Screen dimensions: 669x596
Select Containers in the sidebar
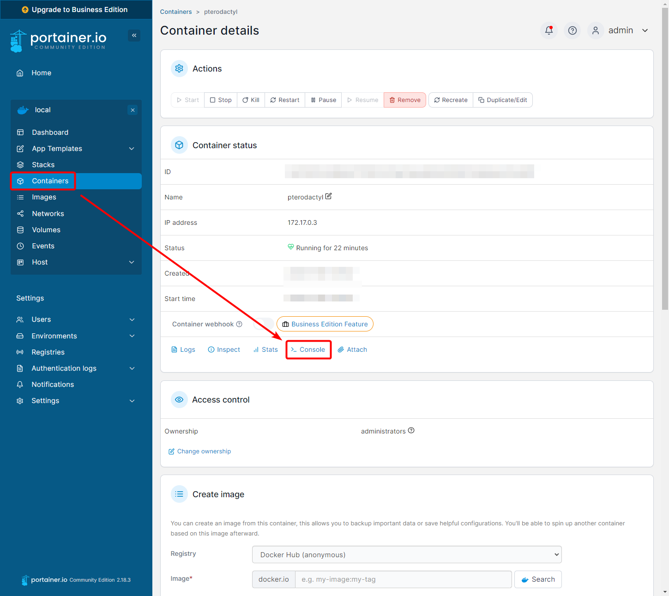coord(76,181)
